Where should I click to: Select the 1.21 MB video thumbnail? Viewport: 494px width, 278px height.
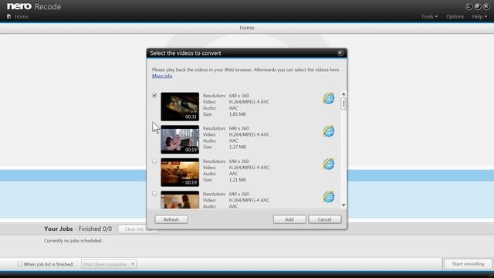pos(180,172)
